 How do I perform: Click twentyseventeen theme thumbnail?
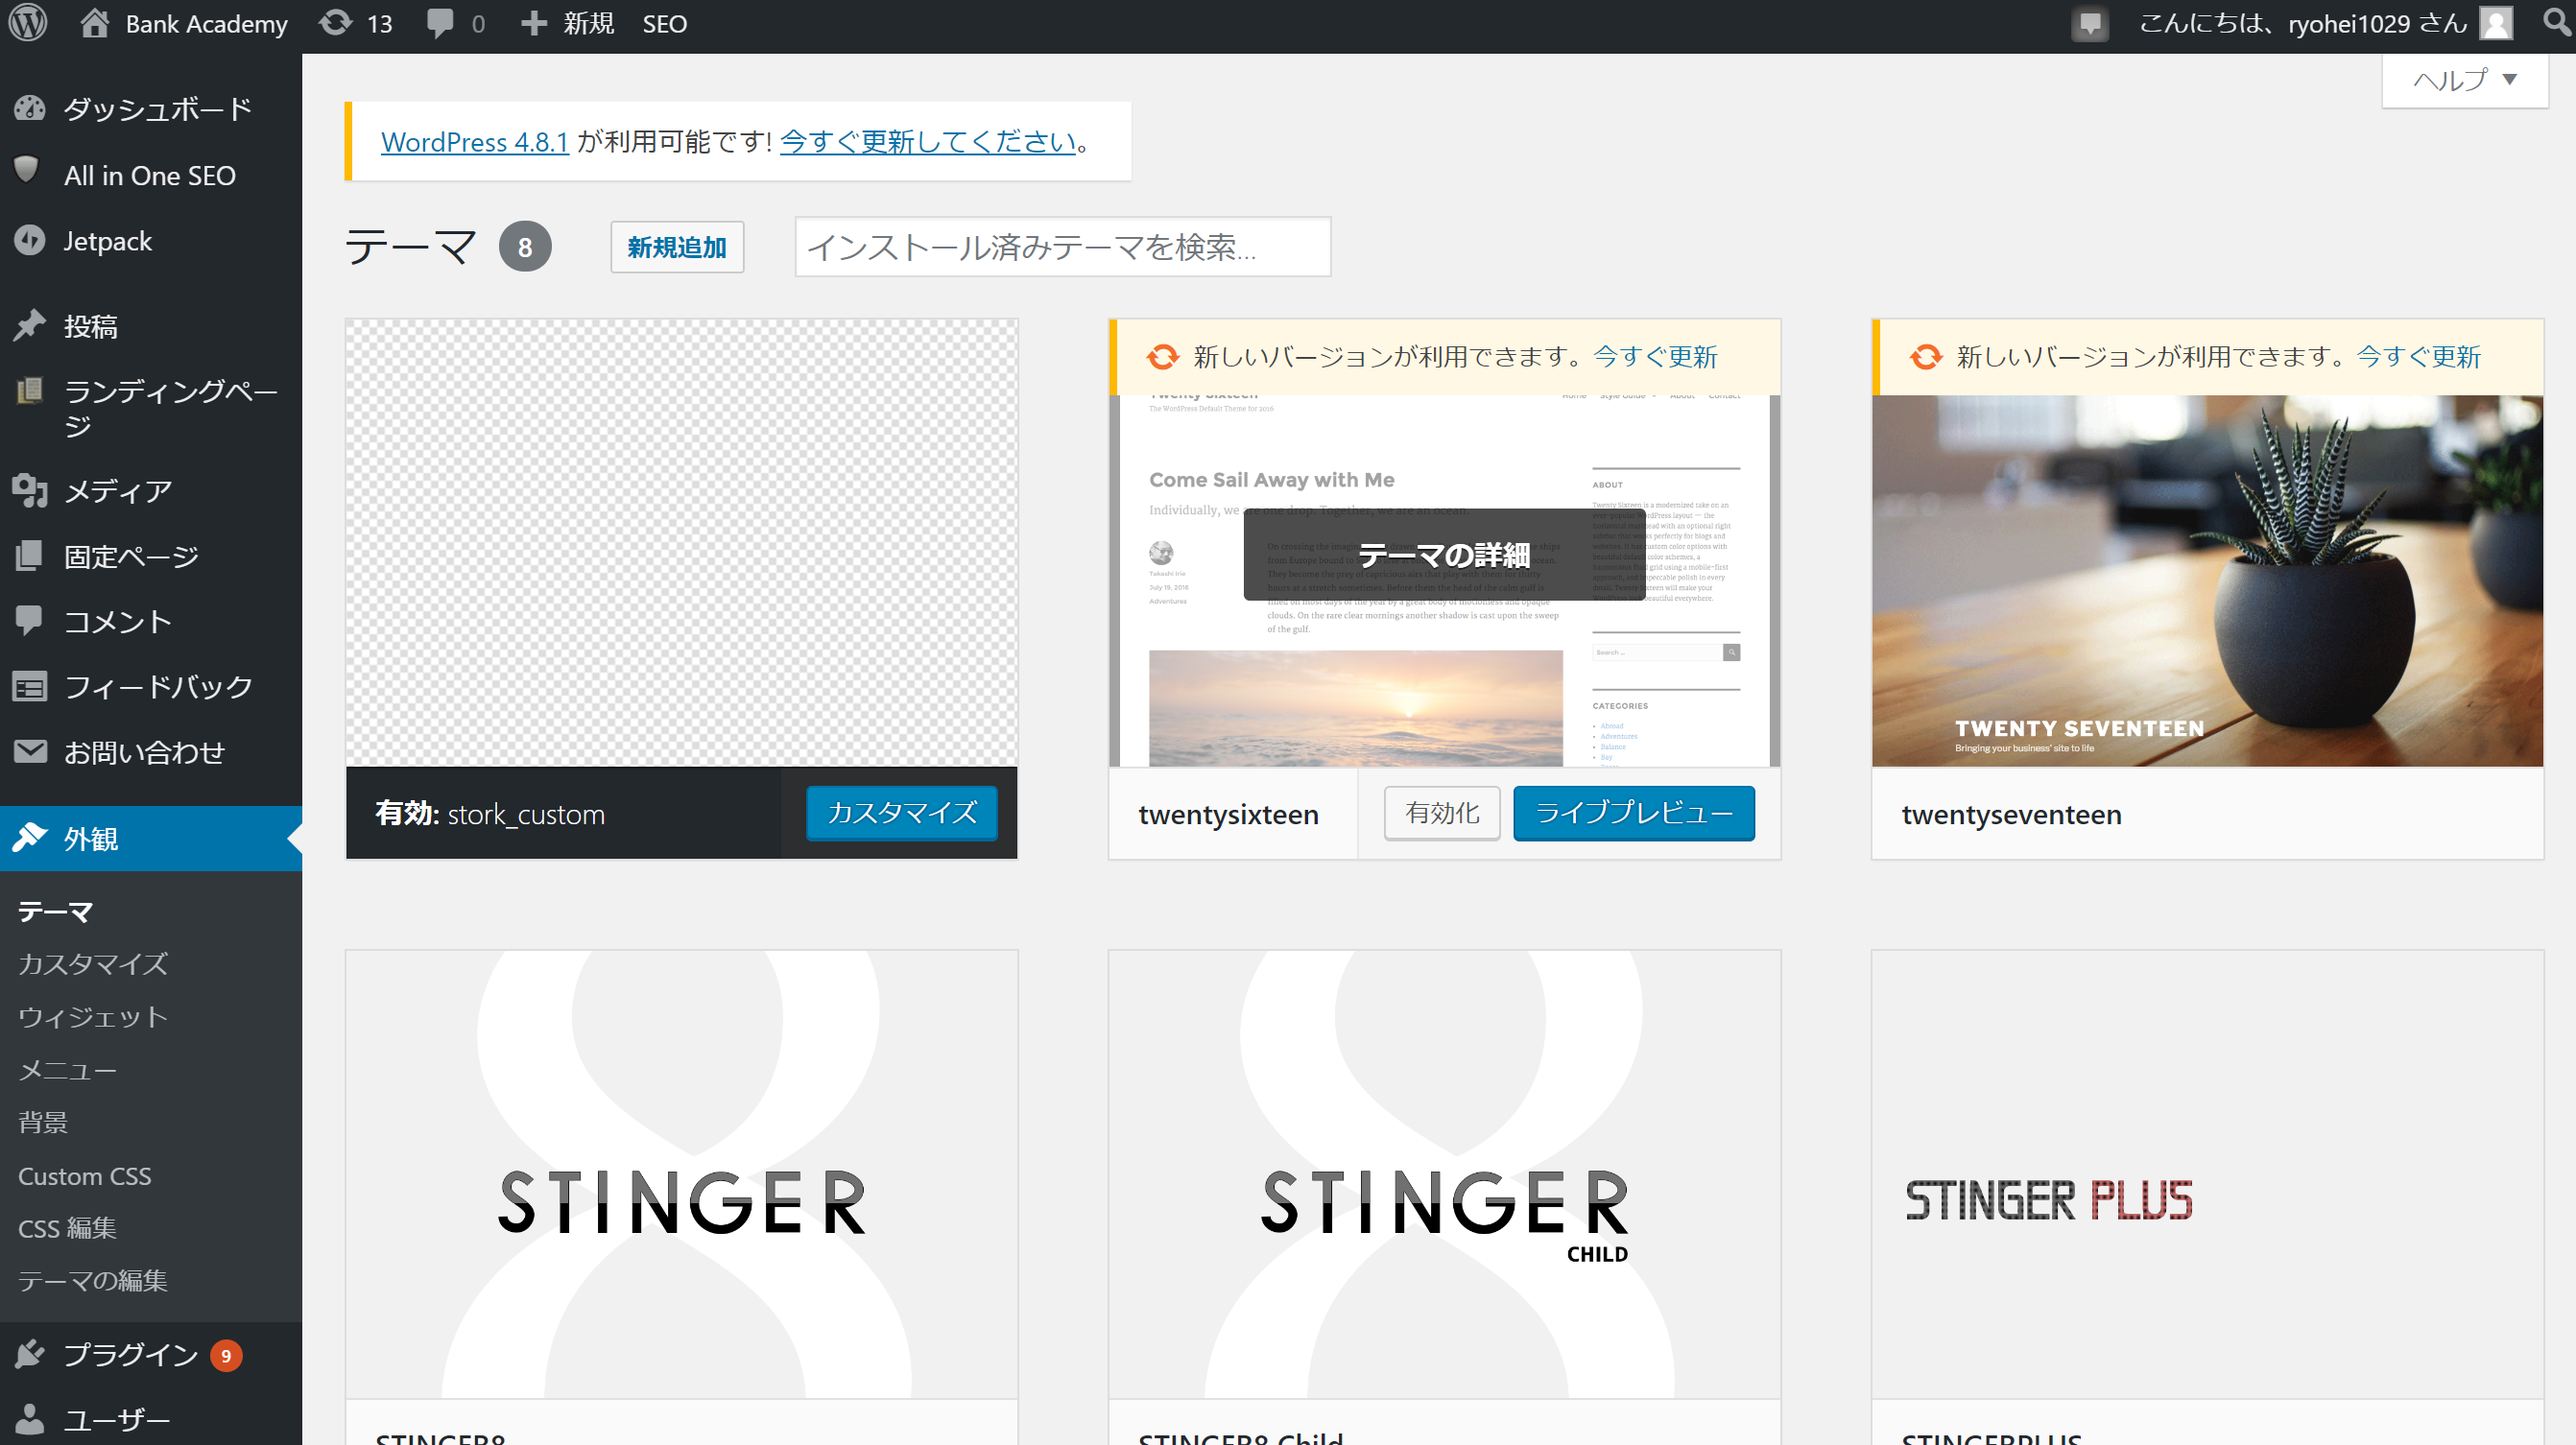point(2207,581)
